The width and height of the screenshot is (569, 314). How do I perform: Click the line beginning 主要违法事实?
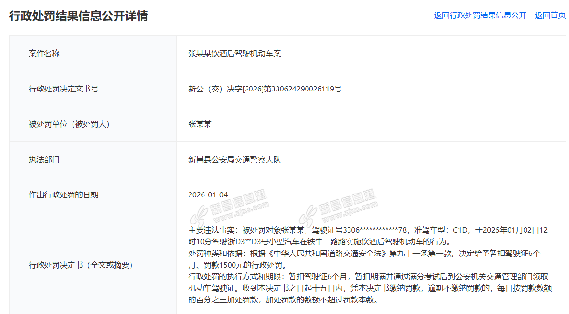coord(367,230)
